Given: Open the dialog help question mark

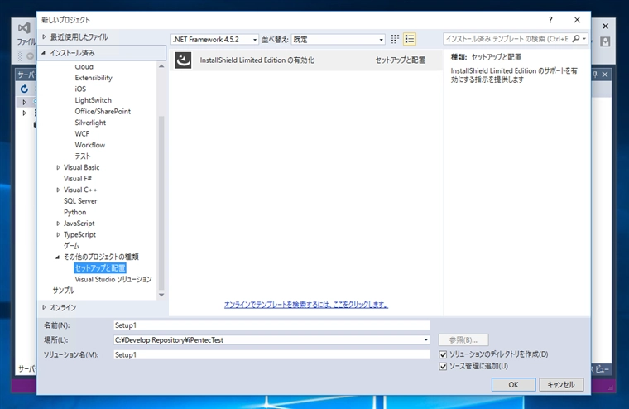Looking at the screenshot, I should click(550, 20).
